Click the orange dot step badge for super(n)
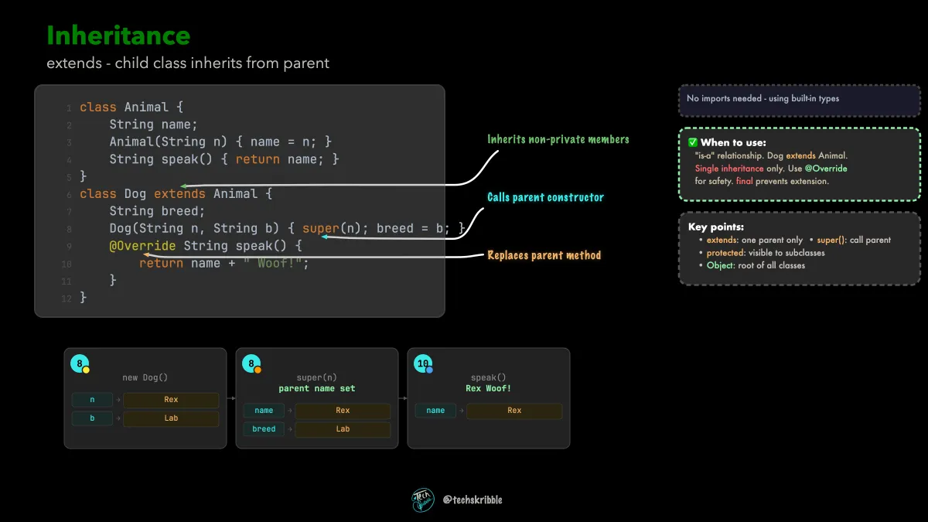 pyautogui.click(x=253, y=364)
